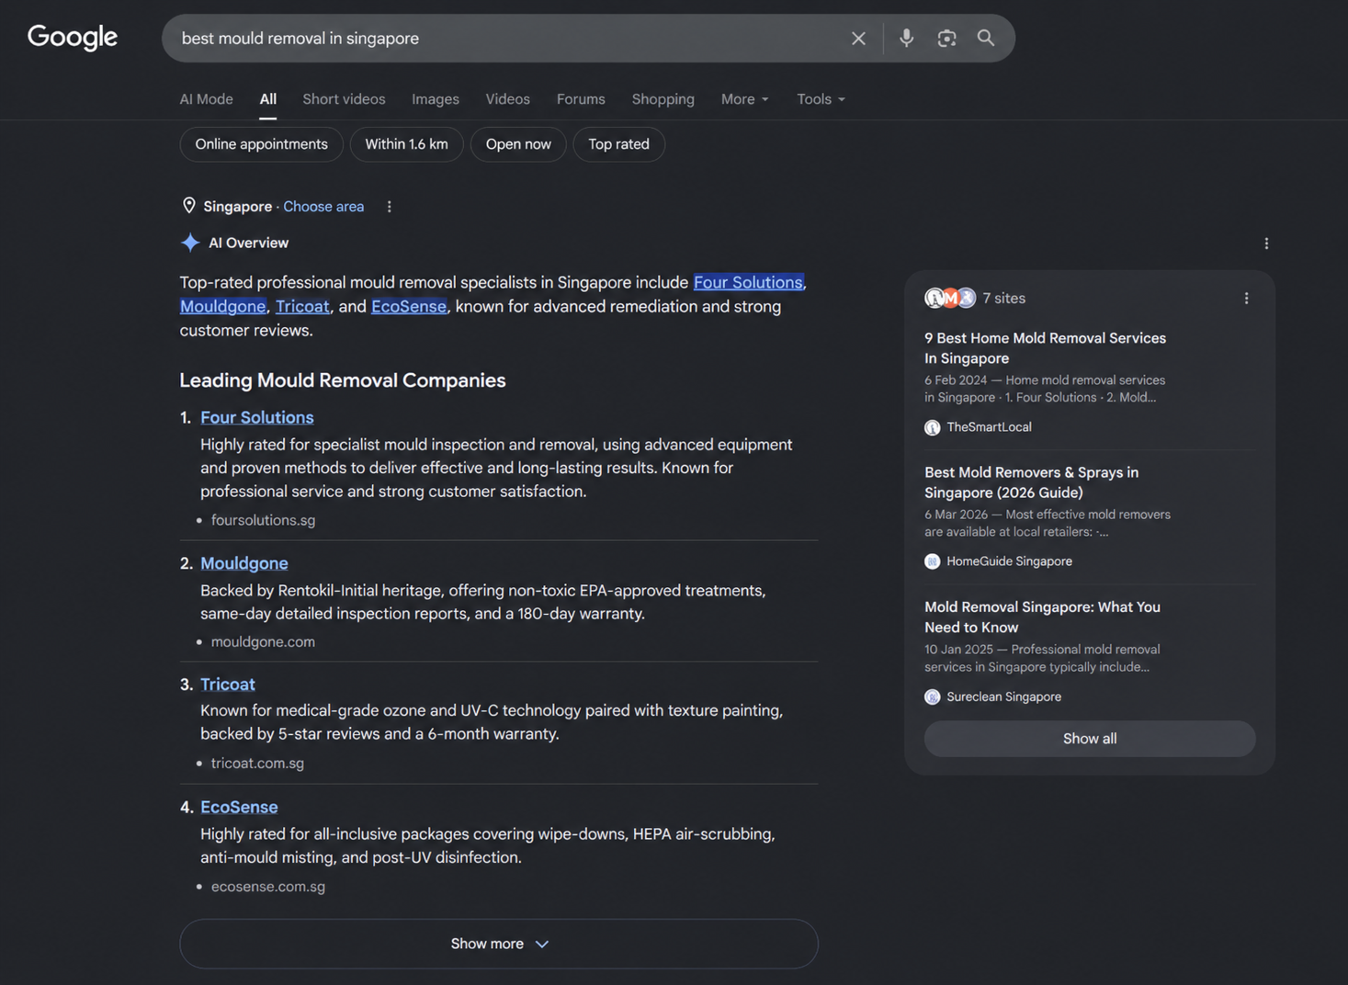Click the Show all sites button
Viewport: 1348px width, 985px height.
coord(1090,739)
